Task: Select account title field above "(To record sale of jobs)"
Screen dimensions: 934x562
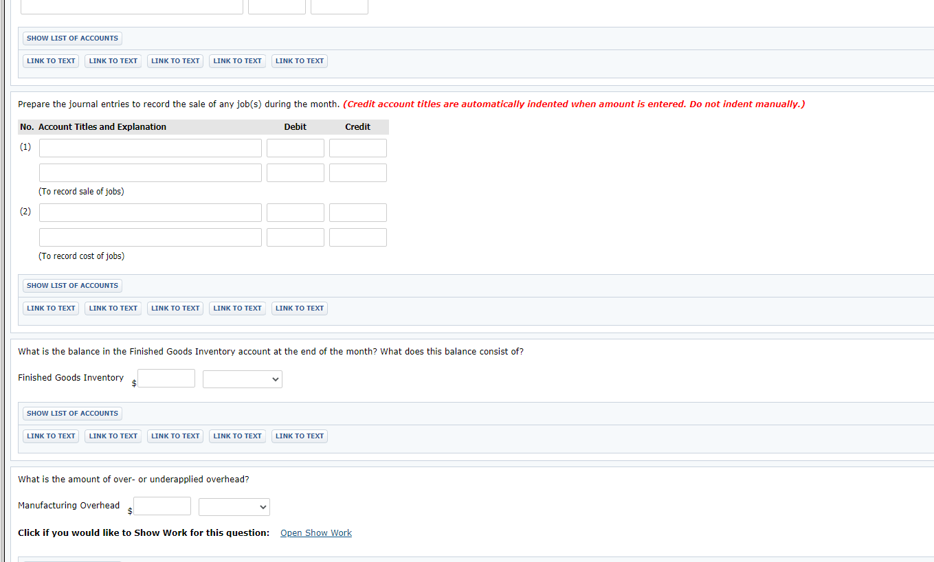Action: 151,173
